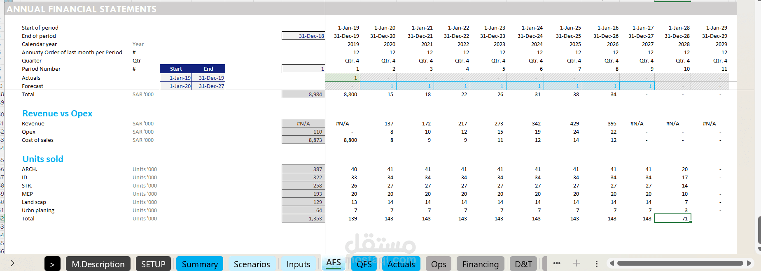Click the 'Quarter' row label
The width and height of the screenshot is (761, 271).
[32, 60]
